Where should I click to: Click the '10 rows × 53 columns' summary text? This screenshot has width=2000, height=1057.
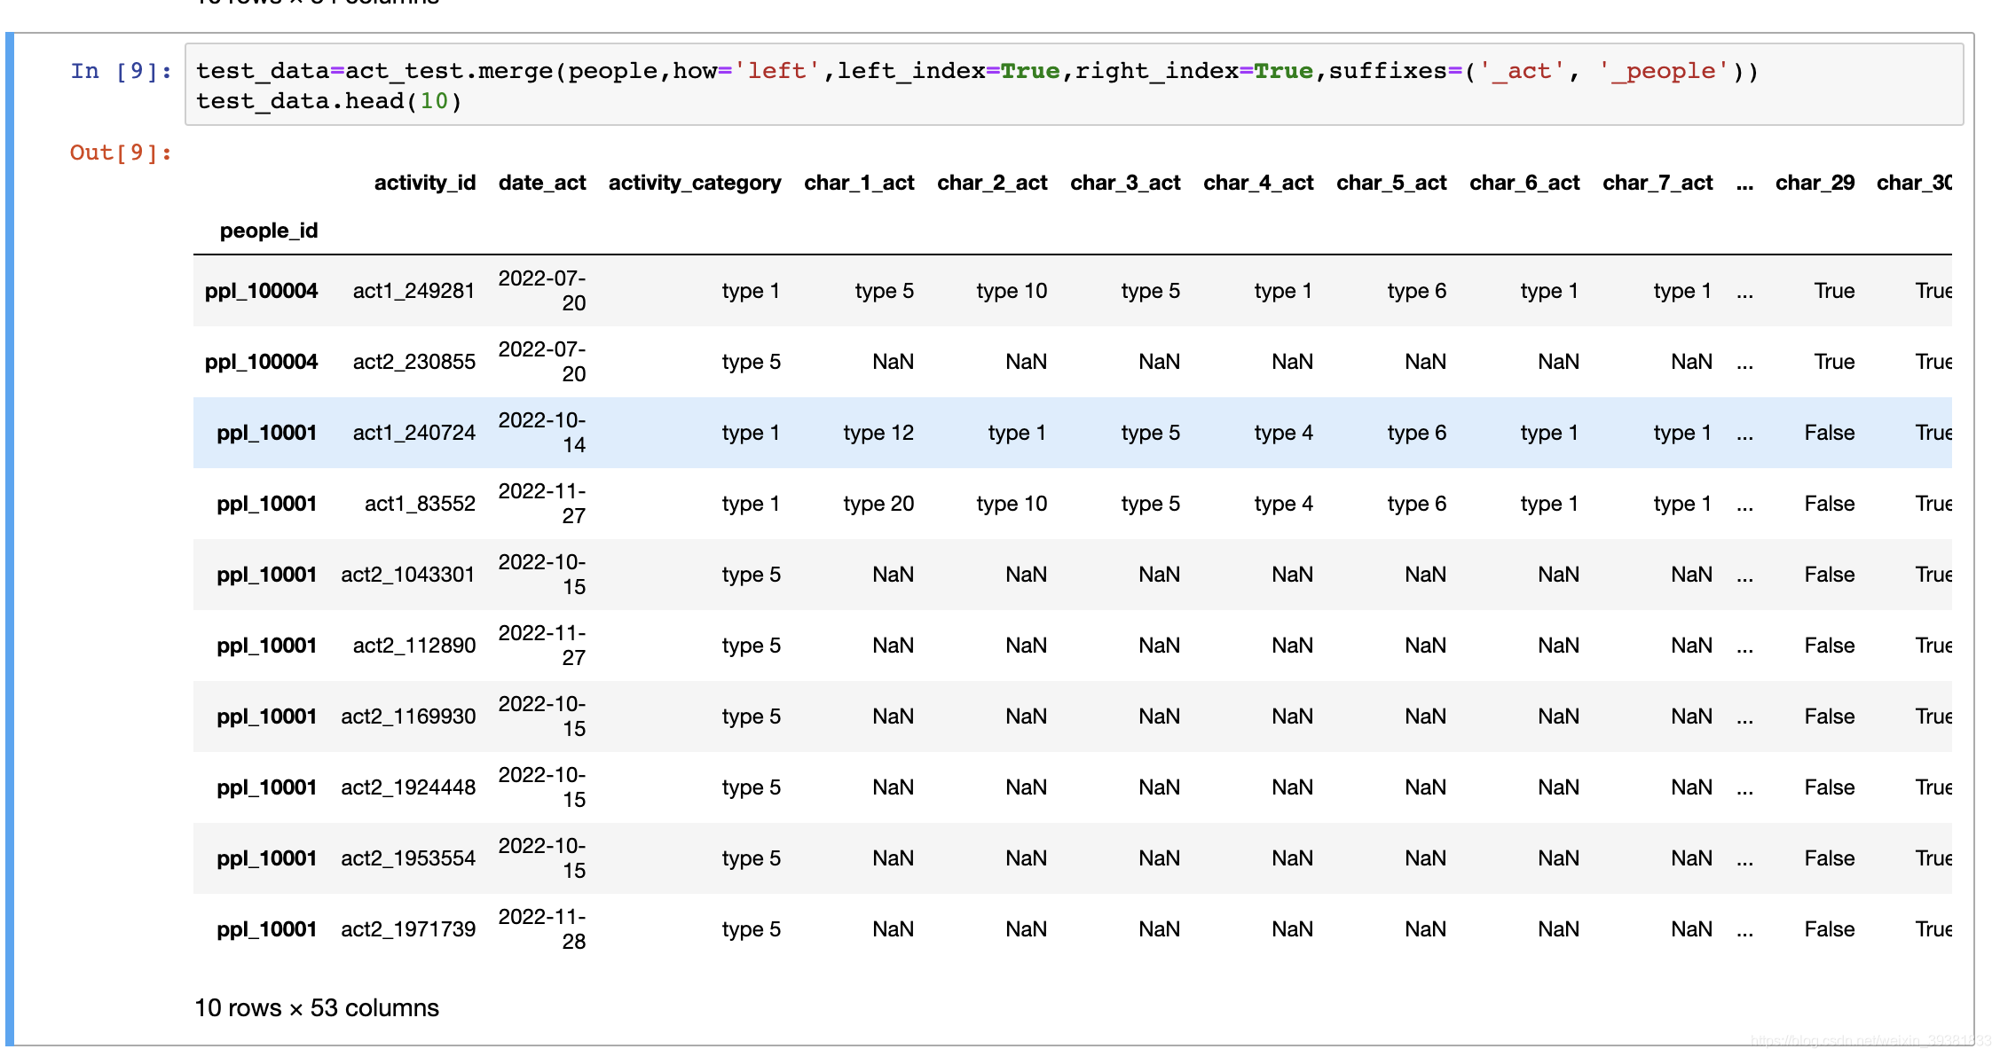coord(317,1008)
